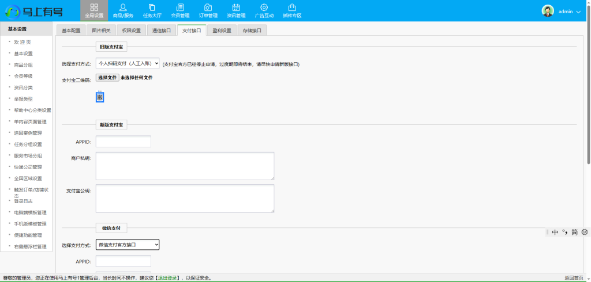Open 全局设置 in the top navigation
The height and width of the screenshot is (282, 591).
click(x=93, y=10)
